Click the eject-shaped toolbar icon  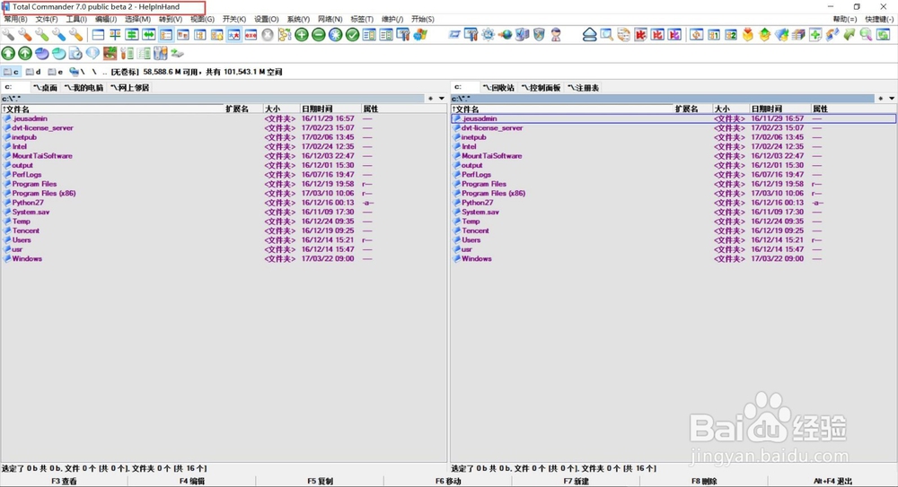(589, 35)
